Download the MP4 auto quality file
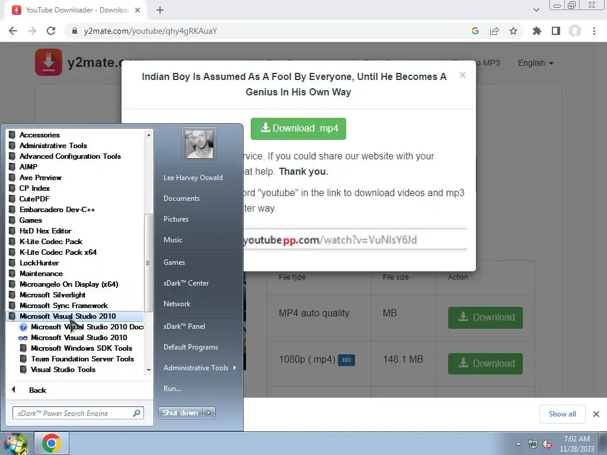607x455 pixels. tap(485, 318)
